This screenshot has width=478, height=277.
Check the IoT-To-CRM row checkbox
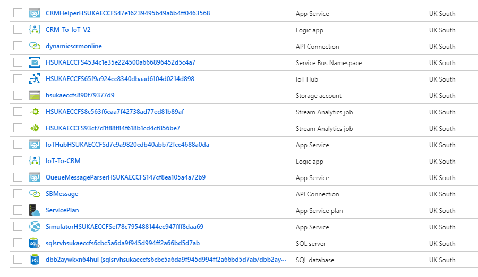[18, 161]
